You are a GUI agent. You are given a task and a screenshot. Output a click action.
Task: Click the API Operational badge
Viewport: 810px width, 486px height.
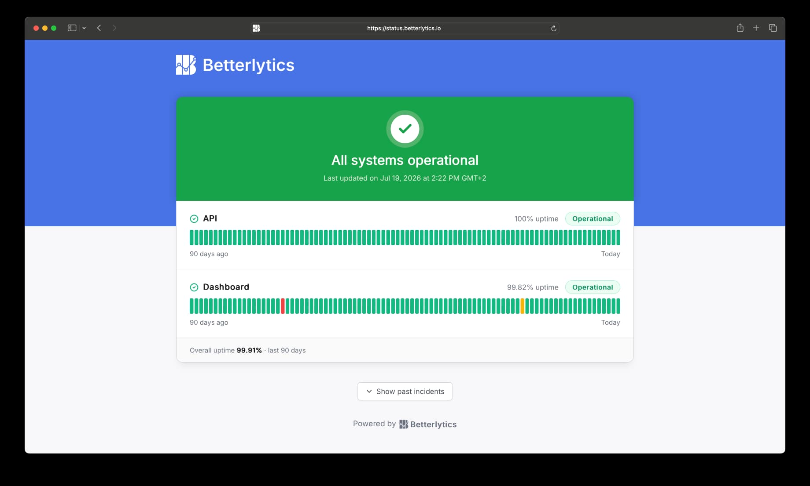click(593, 219)
